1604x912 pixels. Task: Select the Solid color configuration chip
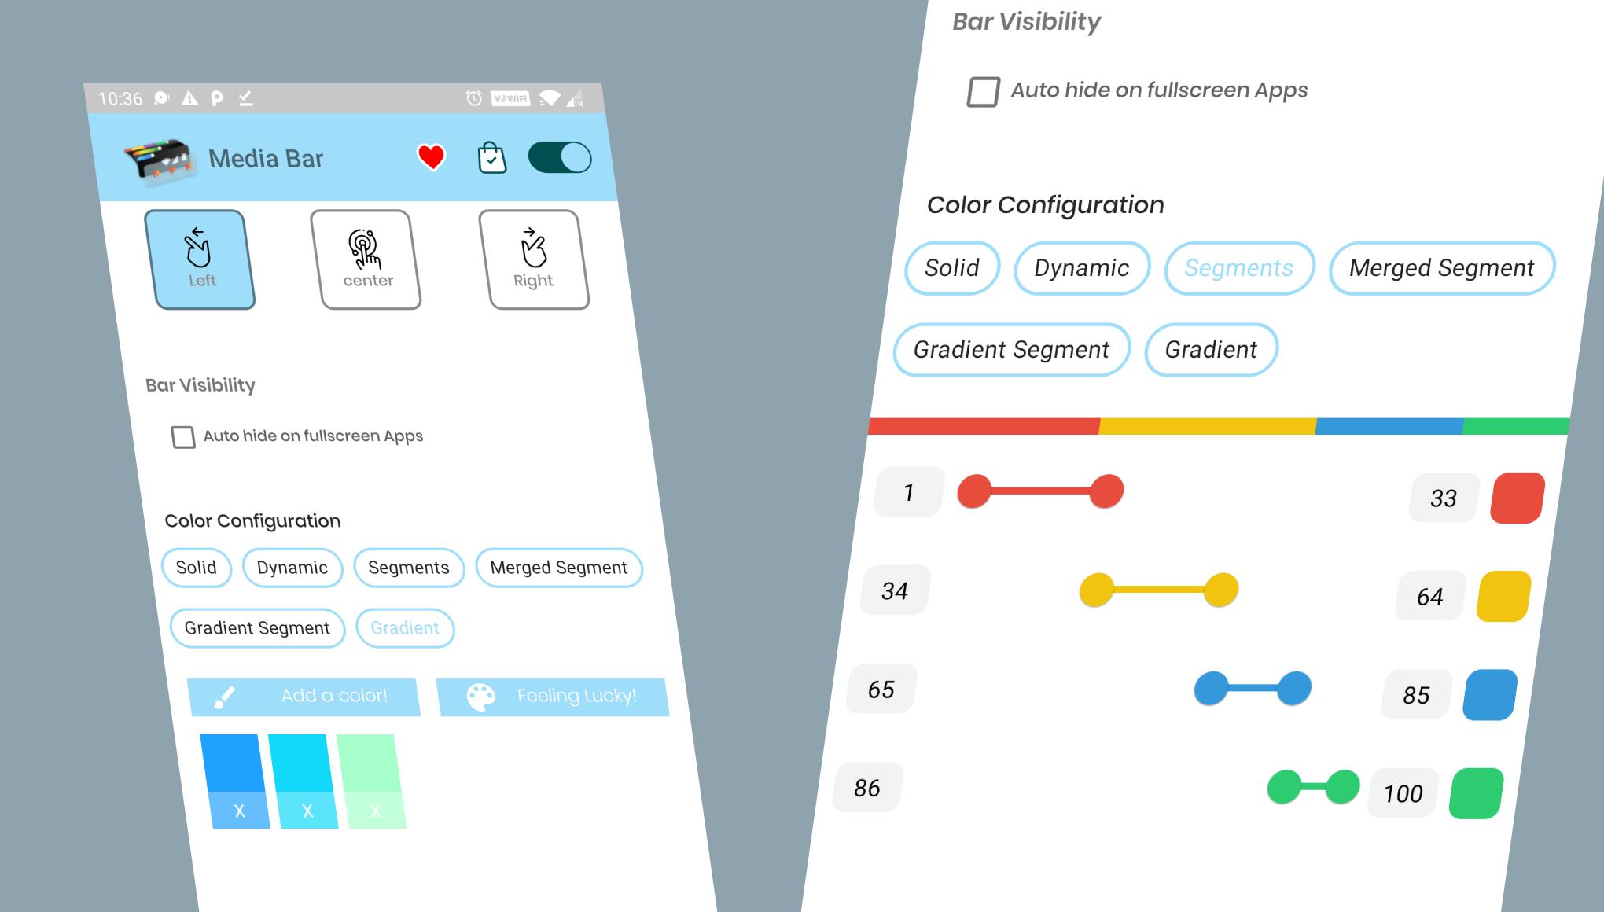click(x=197, y=567)
